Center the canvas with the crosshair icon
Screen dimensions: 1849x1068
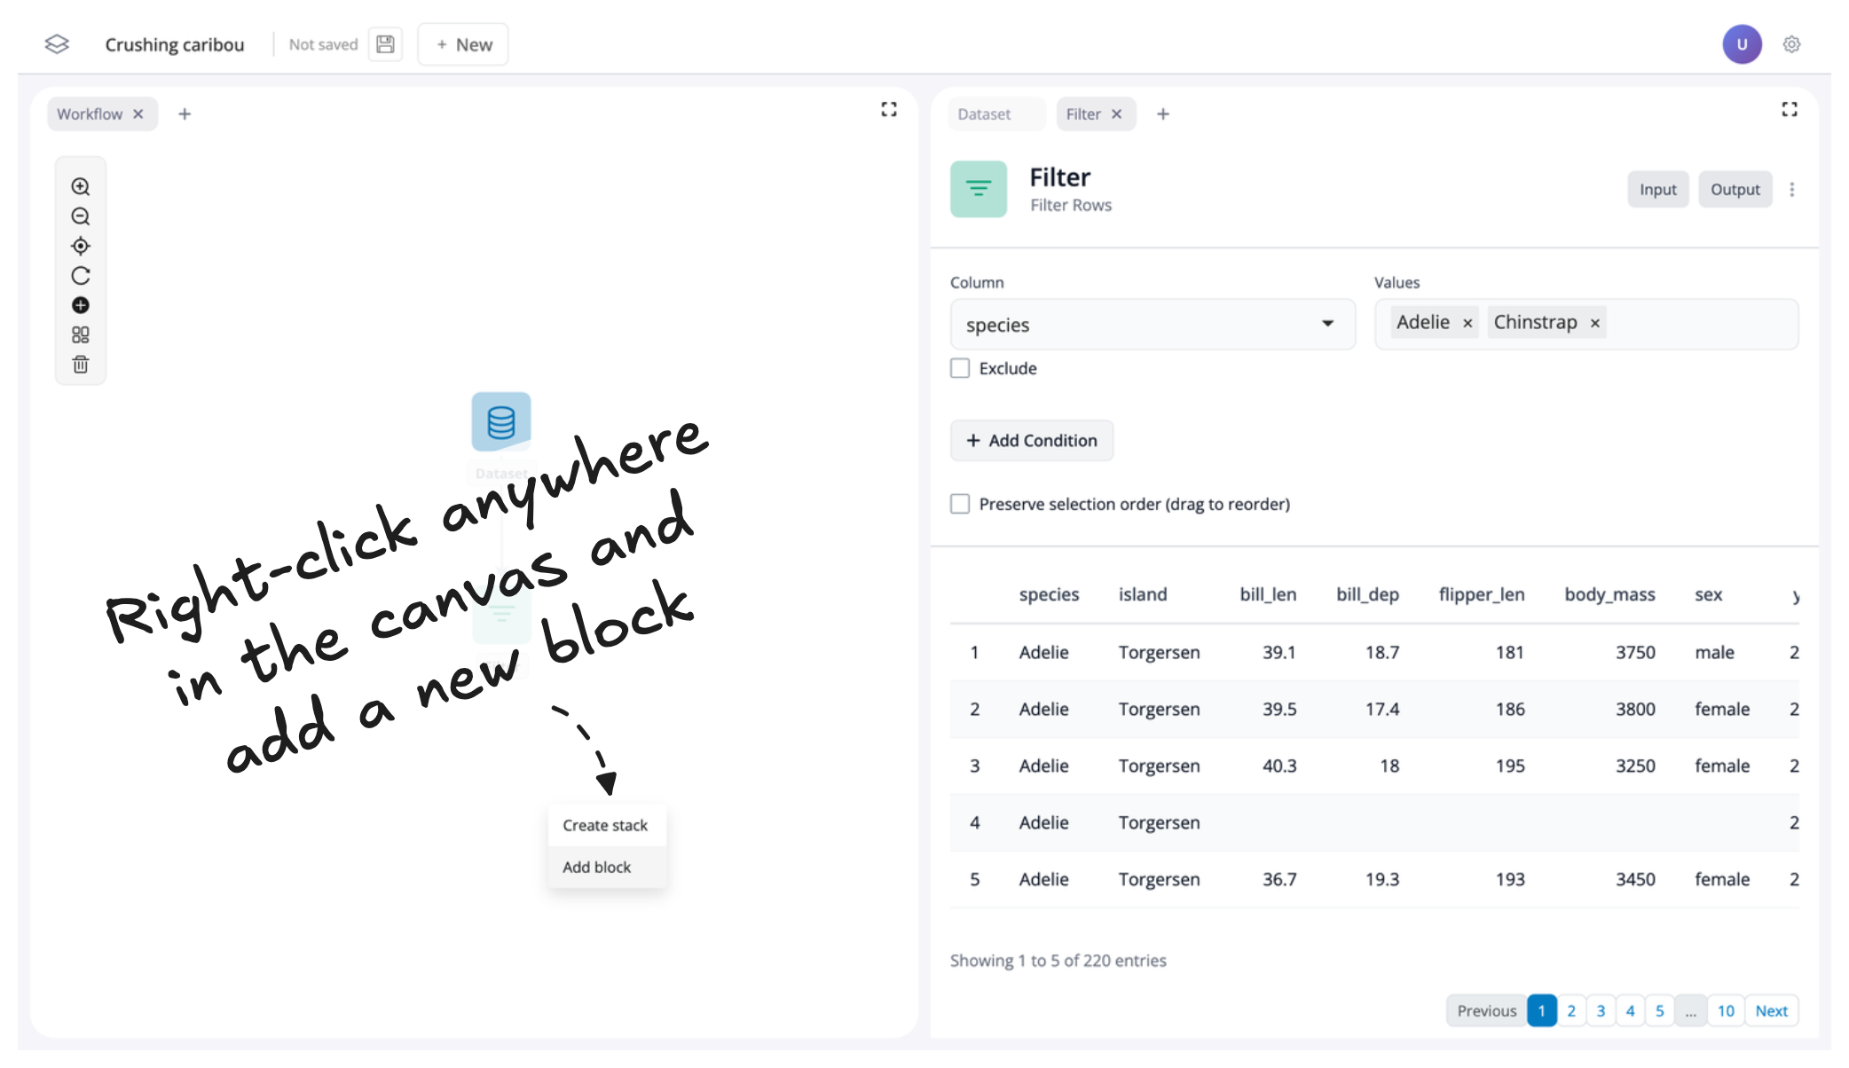[81, 247]
